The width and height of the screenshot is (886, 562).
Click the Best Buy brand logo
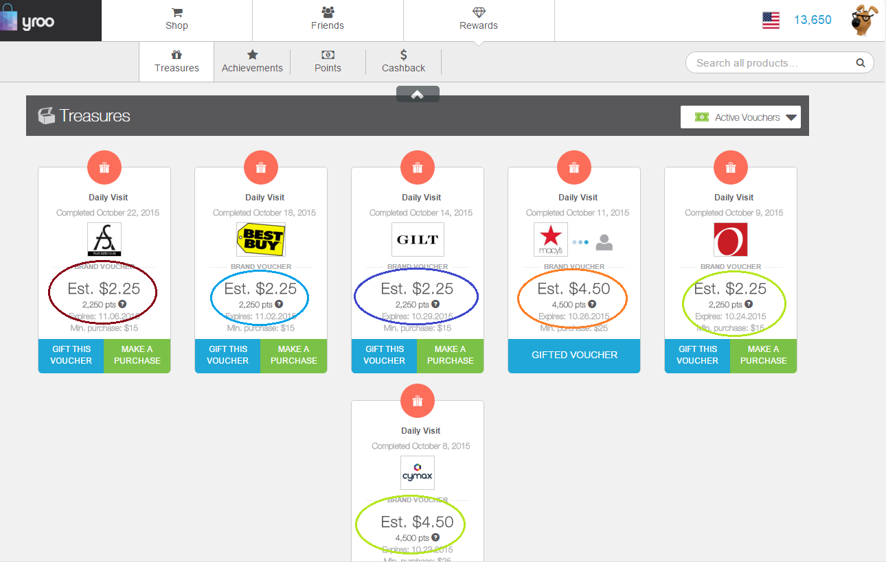261,239
